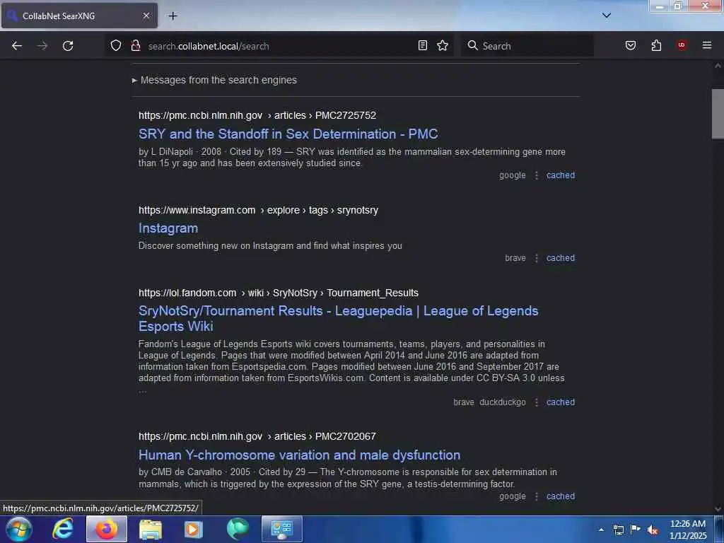724x543 pixels.
Task: Open cached link for Y-chromosome result
Action: [x=561, y=496]
